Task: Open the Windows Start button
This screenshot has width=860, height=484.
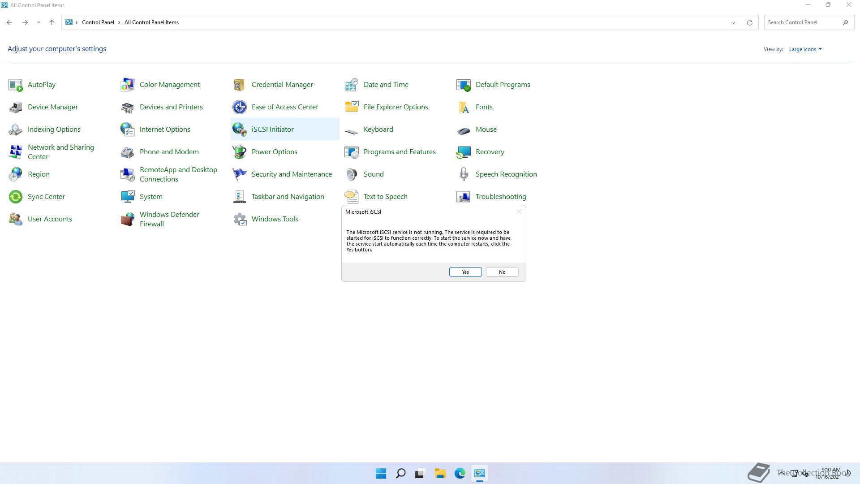Action: click(381, 474)
